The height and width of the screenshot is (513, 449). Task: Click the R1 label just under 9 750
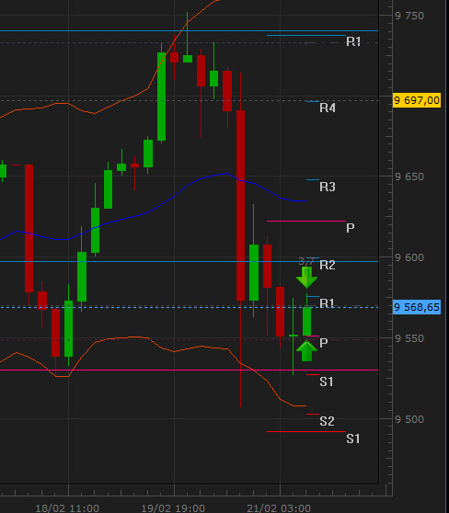(x=353, y=41)
